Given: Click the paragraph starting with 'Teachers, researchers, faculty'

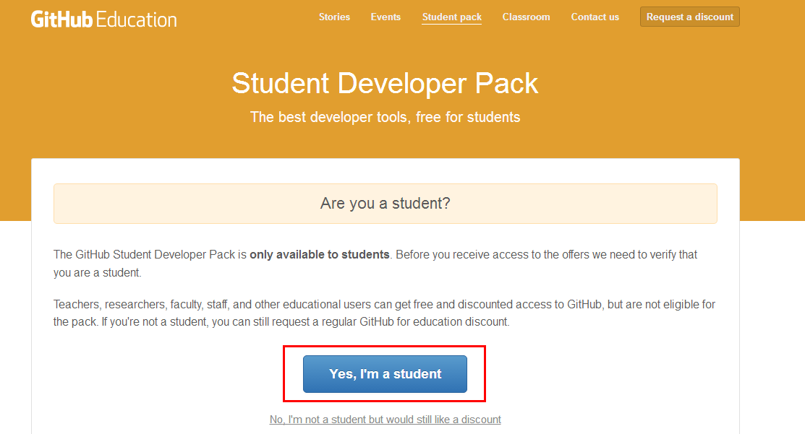Looking at the screenshot, I should [385, 313].
